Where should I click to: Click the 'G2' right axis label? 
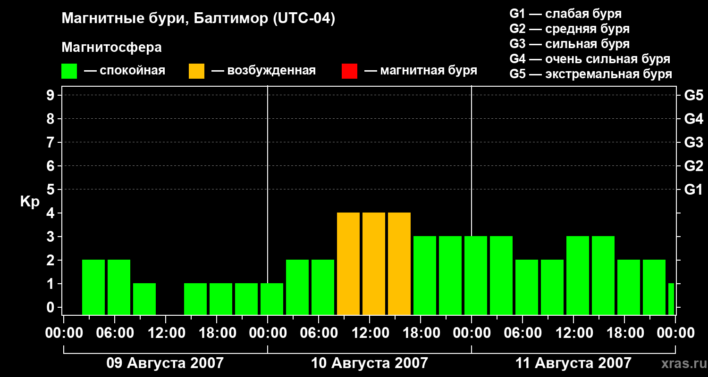[x=693, y=166]
